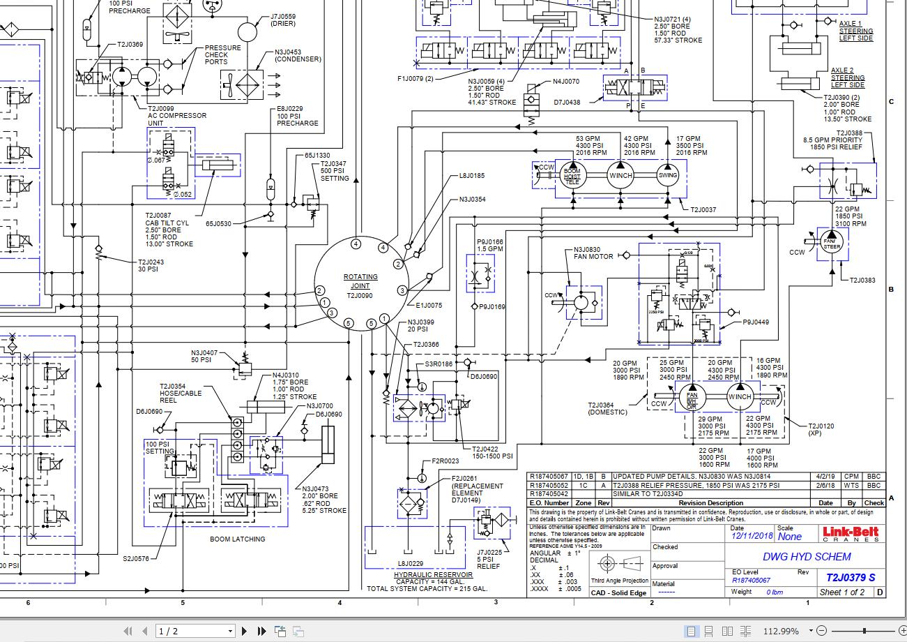The height and width of the screenshot is (642, 907).
Task: Click the previous view icon
Action: click(280, 631)
